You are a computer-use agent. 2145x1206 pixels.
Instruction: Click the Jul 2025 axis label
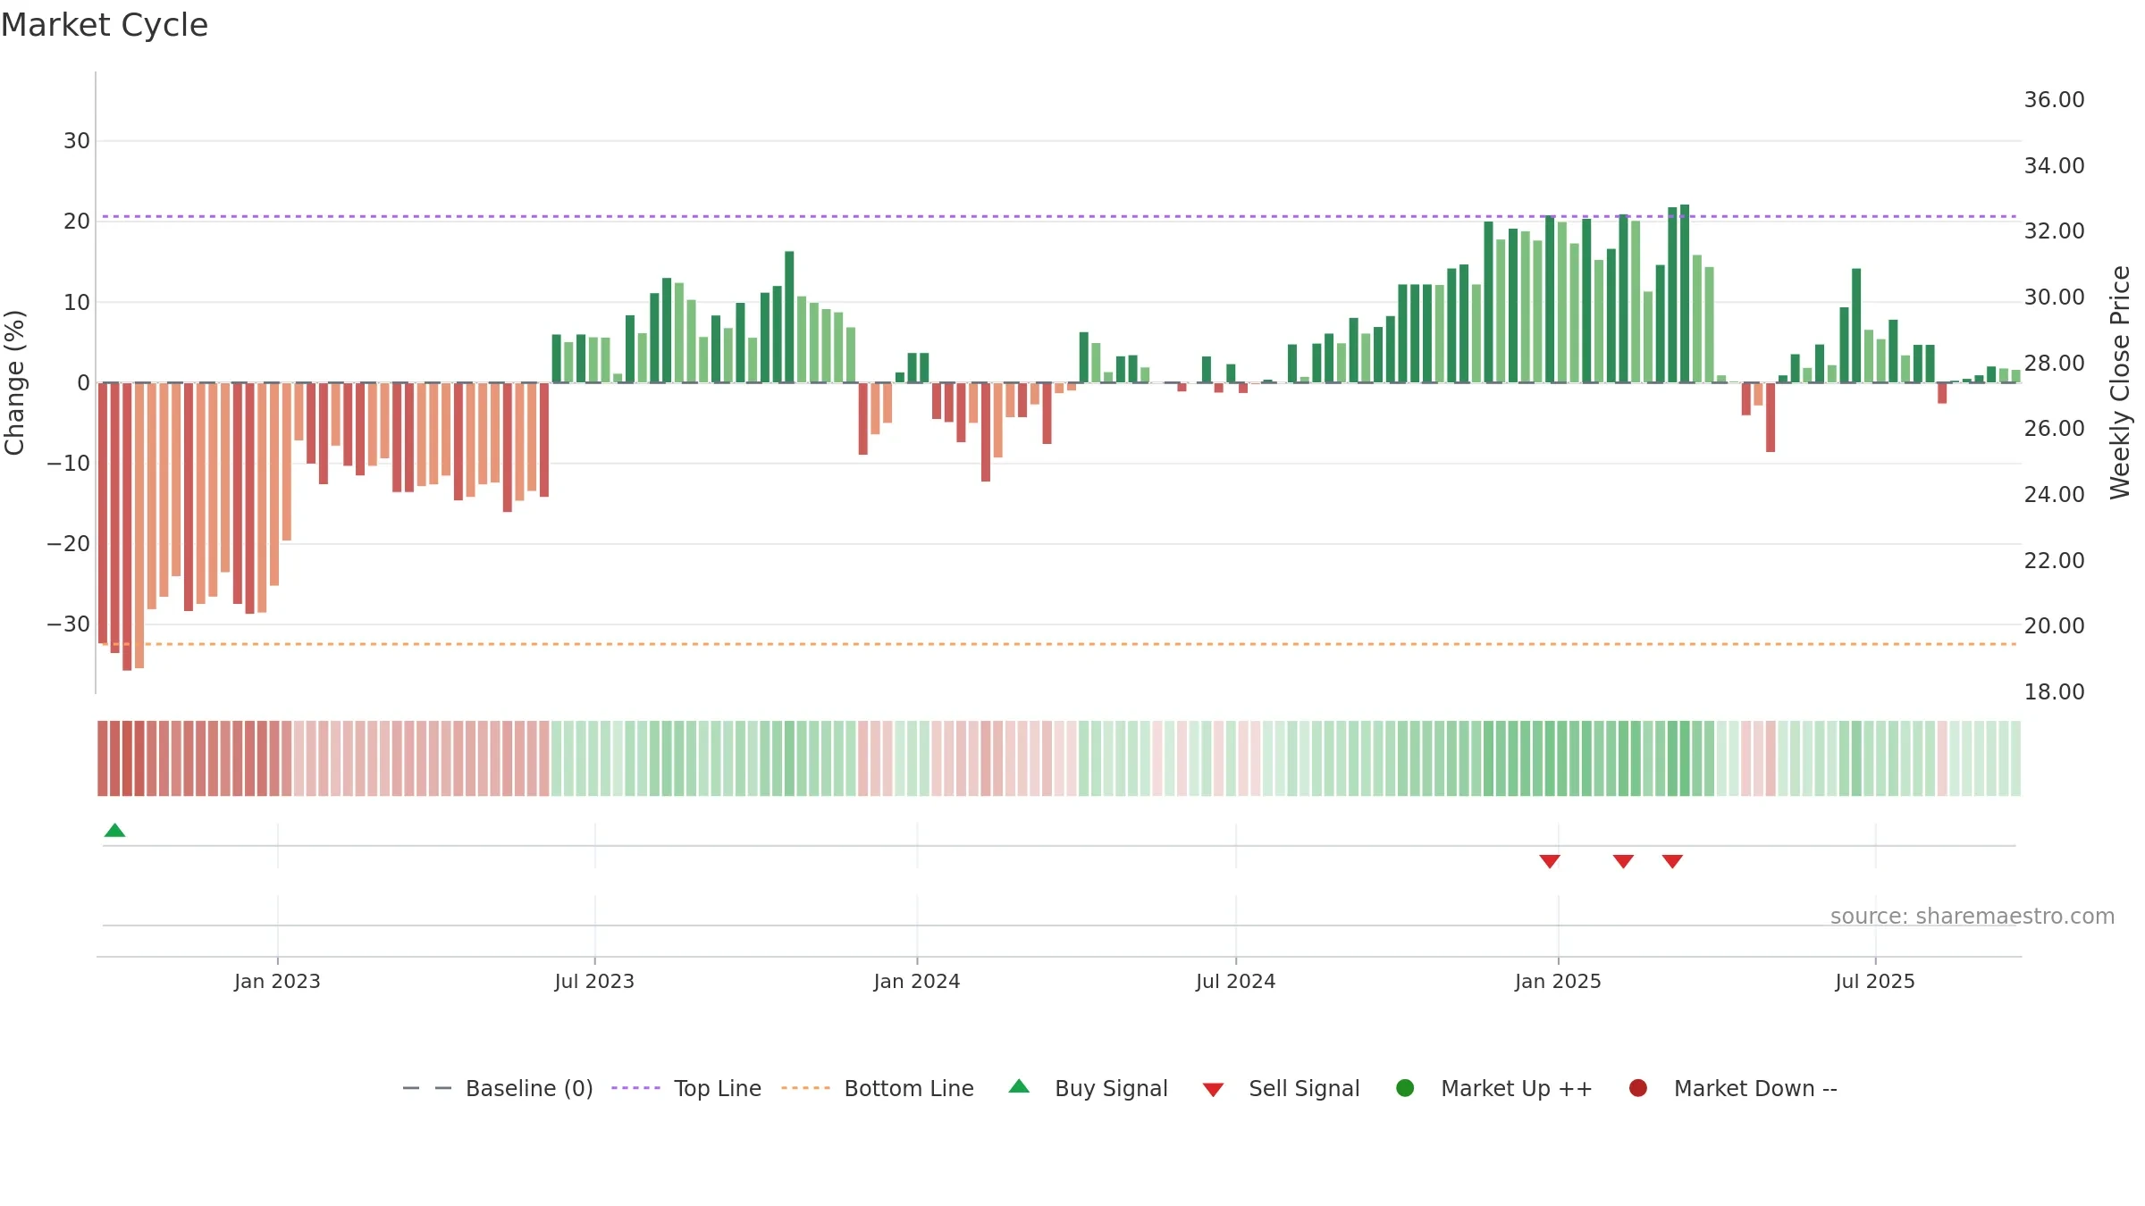pos(1875,981)
